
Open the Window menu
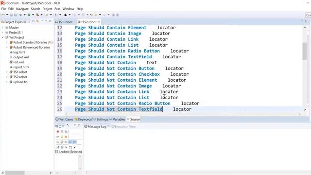(68, 9)
